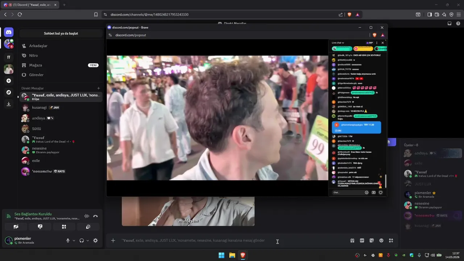Click Brave icon on taskbar

243,255
